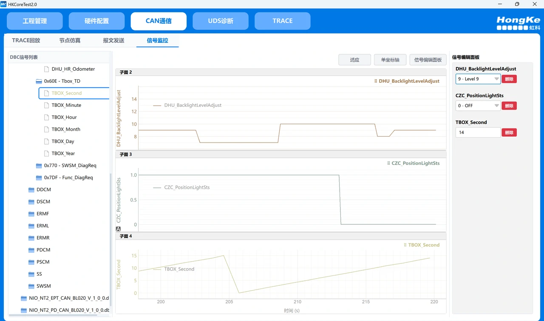Click the file icon next to DHU_HR_Odometer

click(x=47, y=69)
